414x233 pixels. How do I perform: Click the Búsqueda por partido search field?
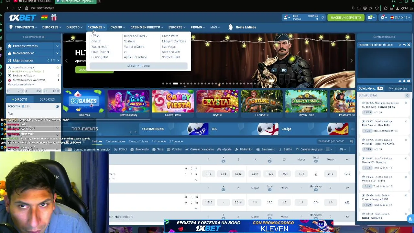332,141
